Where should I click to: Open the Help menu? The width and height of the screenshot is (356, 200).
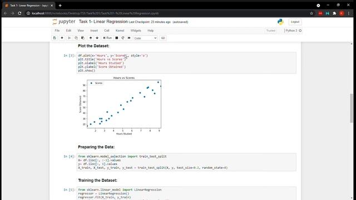click(x=151, y=31)
